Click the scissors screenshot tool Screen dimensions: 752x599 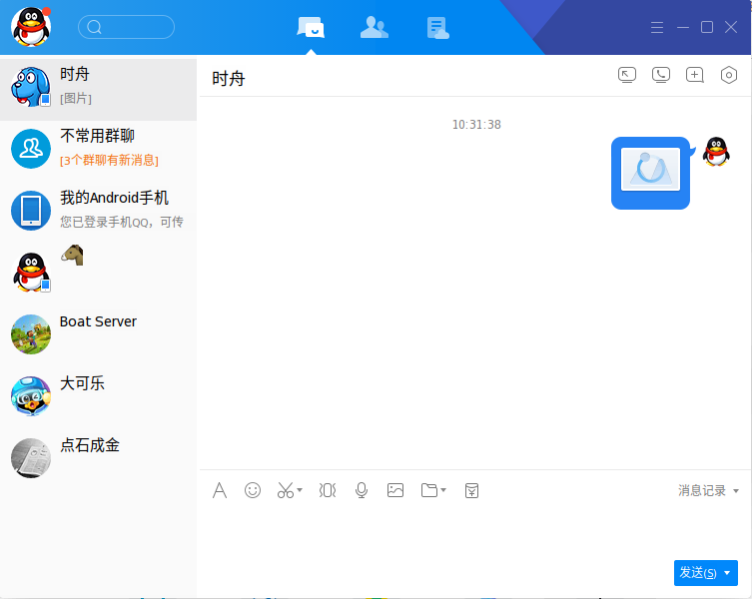point(285,490)
